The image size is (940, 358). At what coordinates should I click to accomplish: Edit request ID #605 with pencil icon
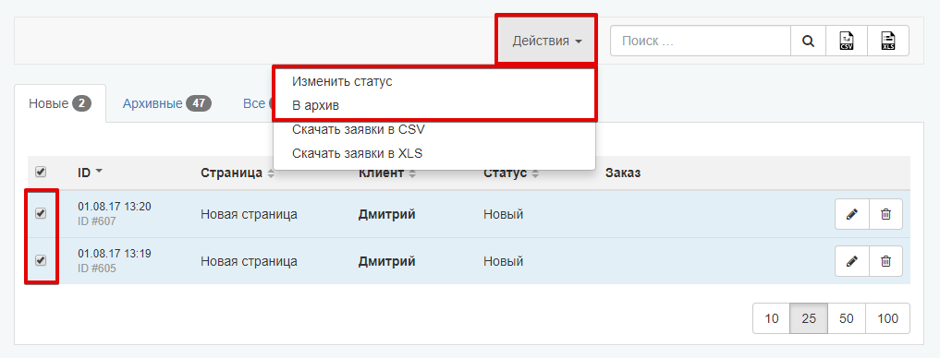tap(852, 261)
